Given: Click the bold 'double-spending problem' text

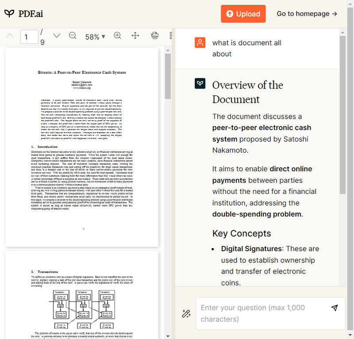Looking at the screenshot, I should [257, 214].
